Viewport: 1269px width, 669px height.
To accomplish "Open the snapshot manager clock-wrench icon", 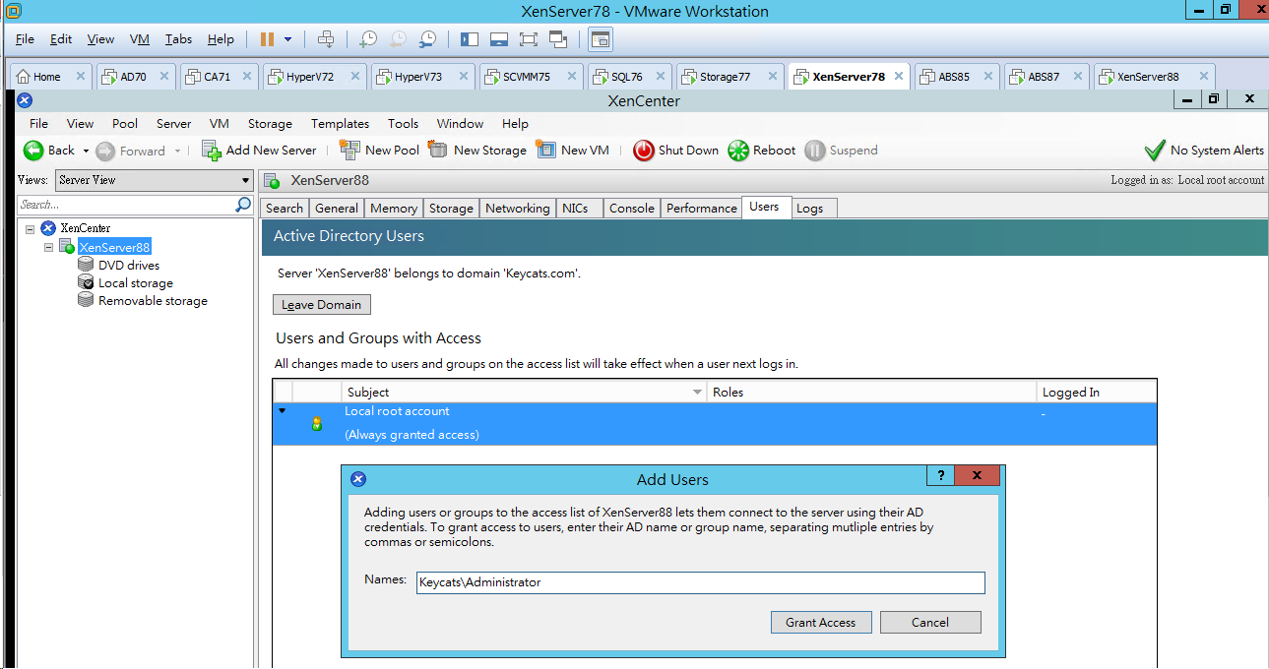I will [427, 39].
